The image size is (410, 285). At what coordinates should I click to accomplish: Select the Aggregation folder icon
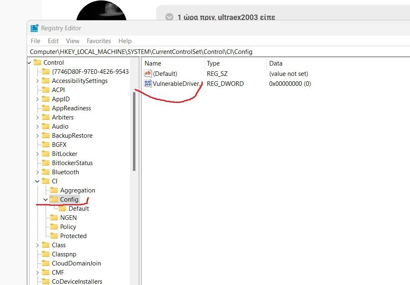pos(54,190)
